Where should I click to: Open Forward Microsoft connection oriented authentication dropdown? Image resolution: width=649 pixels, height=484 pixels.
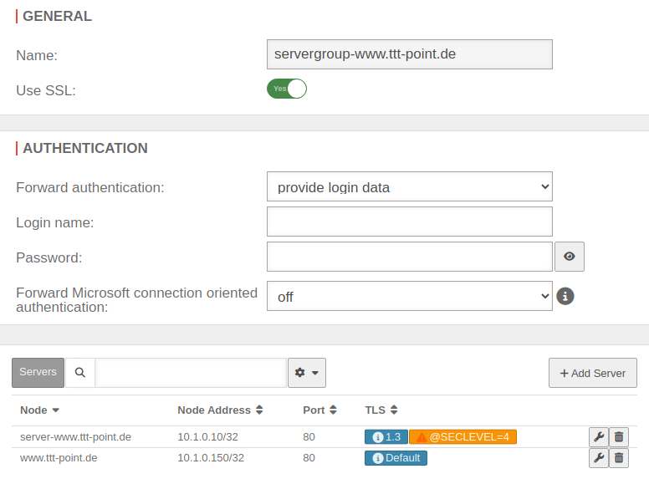pyautogui.click(x=409, y=296)
